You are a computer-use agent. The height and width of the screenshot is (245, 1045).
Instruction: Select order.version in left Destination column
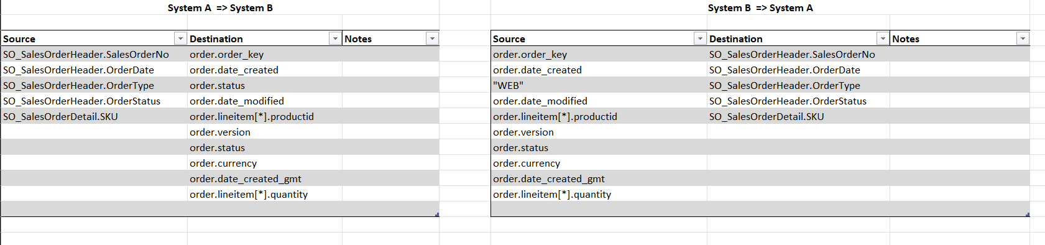click(265, 132)
